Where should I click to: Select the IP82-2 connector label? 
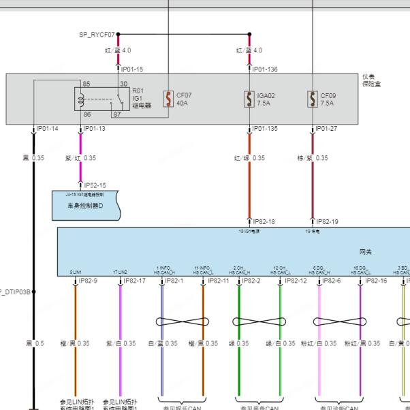[x=251, y=281]
